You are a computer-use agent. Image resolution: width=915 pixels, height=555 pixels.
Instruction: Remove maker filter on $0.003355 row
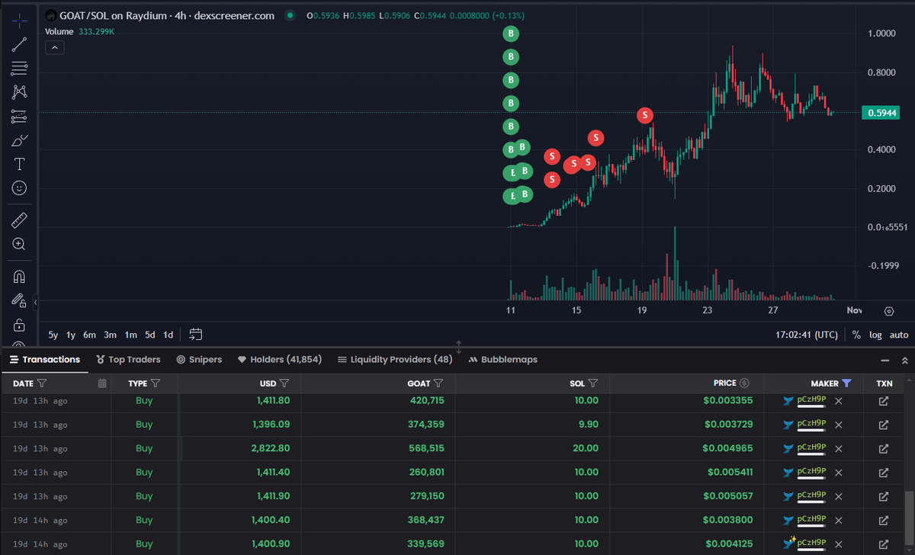[x=839, y=401]
